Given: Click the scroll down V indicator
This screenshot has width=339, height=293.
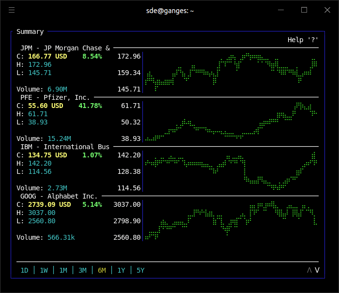Looking at the screenshot, I should coord(317,270).
